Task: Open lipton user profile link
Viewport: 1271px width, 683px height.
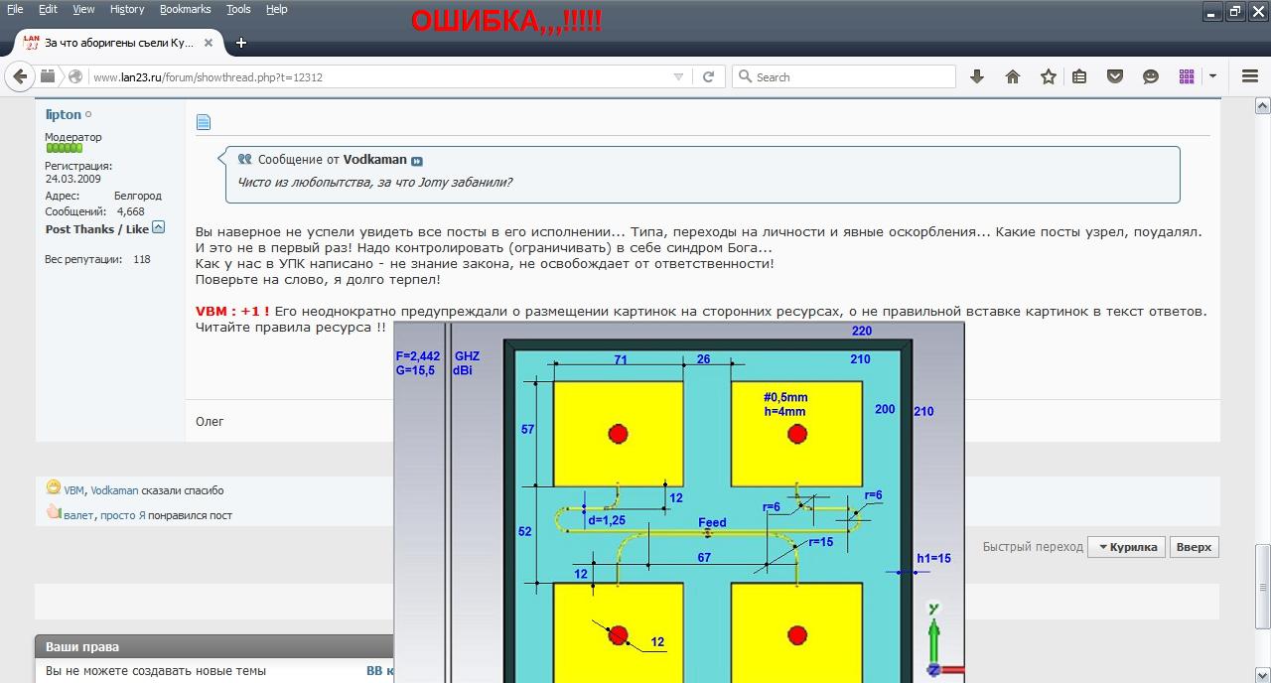Action: pyautogui.click(x=64, y=114)
